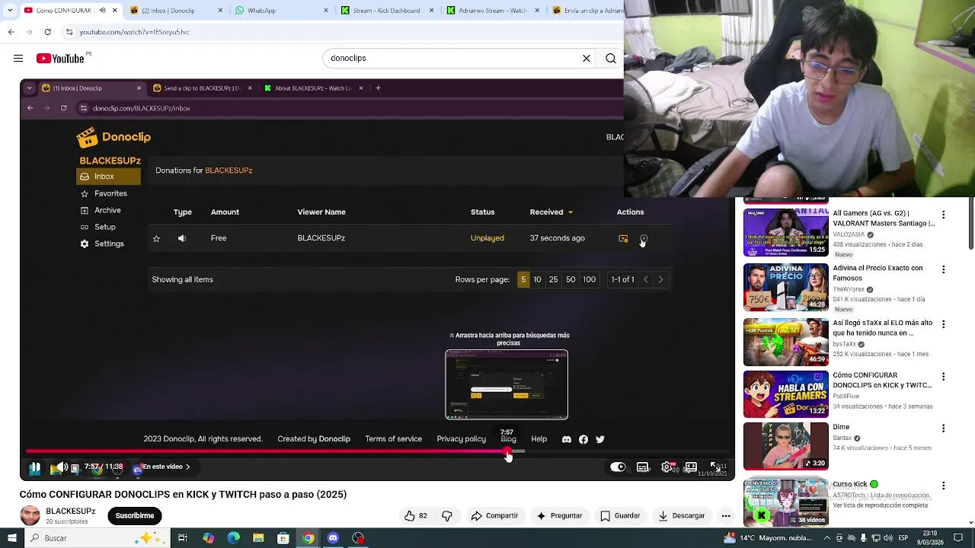Screen dimensions: 975x548
Task: Select 50 rows per page
Action: coord(571,279)
